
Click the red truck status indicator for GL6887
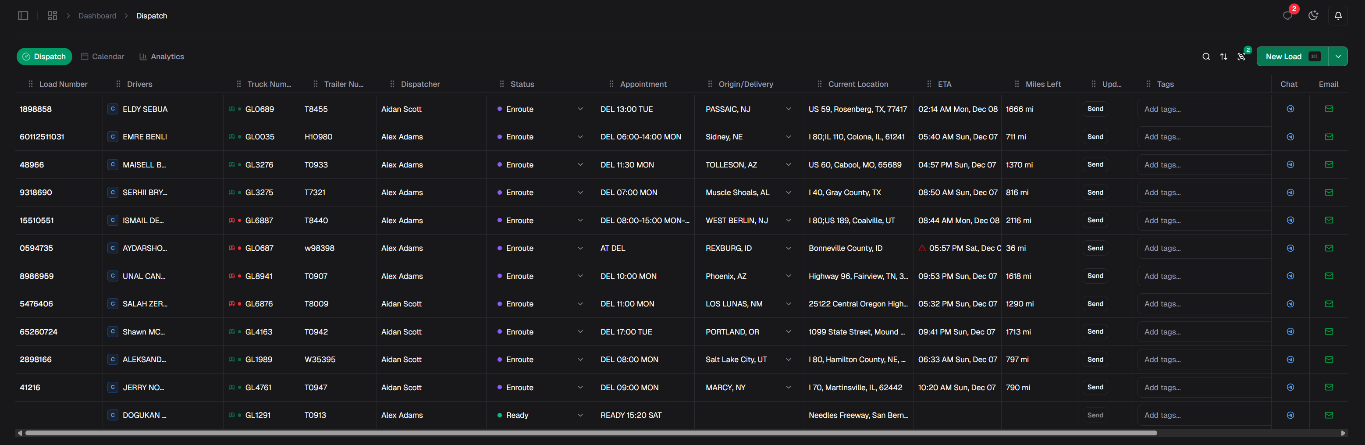point(232,220)
